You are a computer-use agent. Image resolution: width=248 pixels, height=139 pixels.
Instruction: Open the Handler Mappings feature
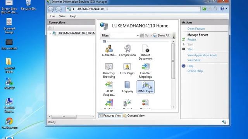(x=145, y=70)
